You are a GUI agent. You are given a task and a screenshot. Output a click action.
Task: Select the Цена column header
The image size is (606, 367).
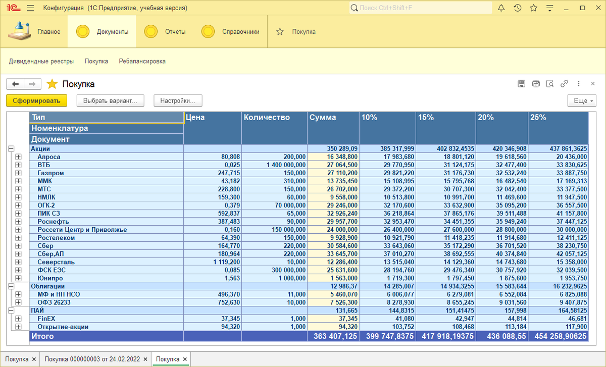pyautogui.click(x=213, y=128)
